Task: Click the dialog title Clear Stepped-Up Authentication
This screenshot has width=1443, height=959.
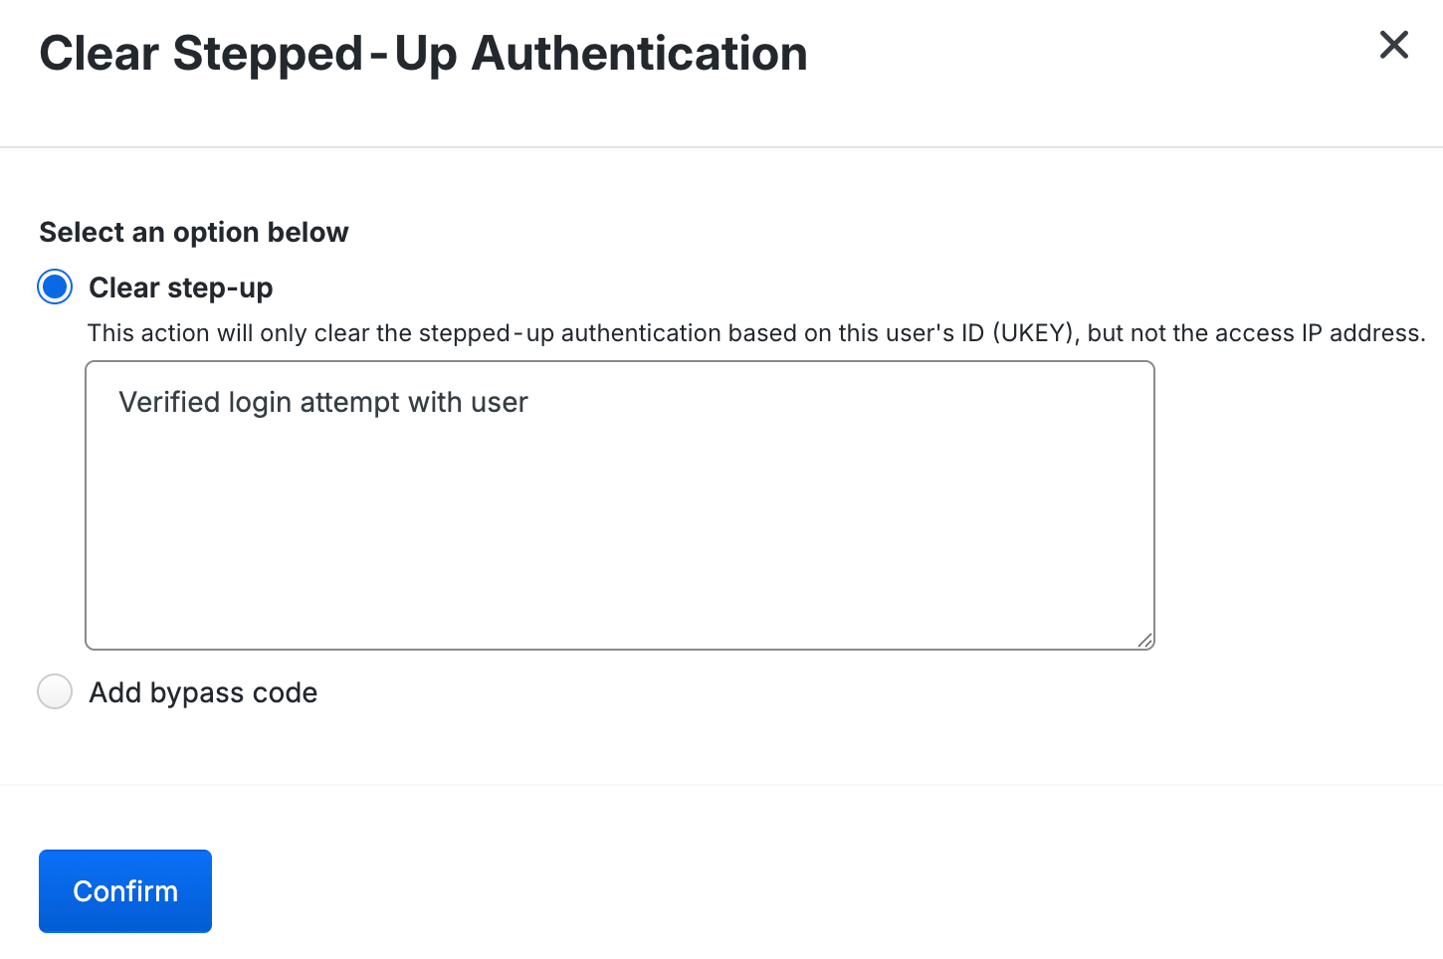Action: pyautogui.click(x=423, y=53)
